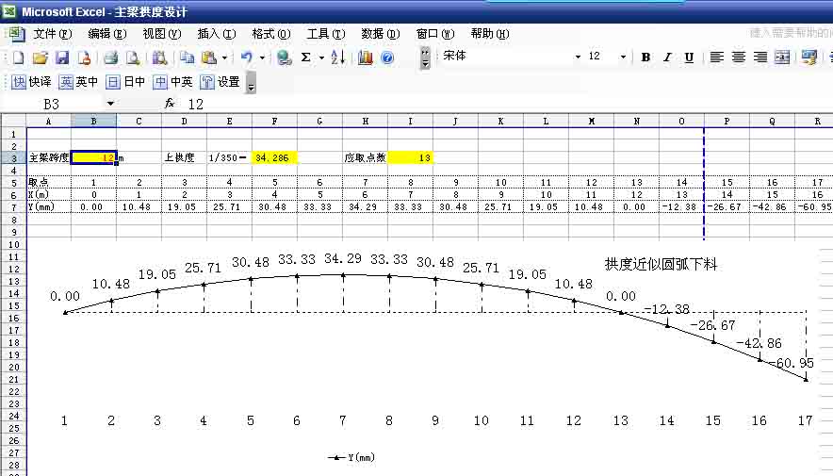Click the 快译 quick translate button
Screen dimensions: 833x476
[x=31, y=82]
